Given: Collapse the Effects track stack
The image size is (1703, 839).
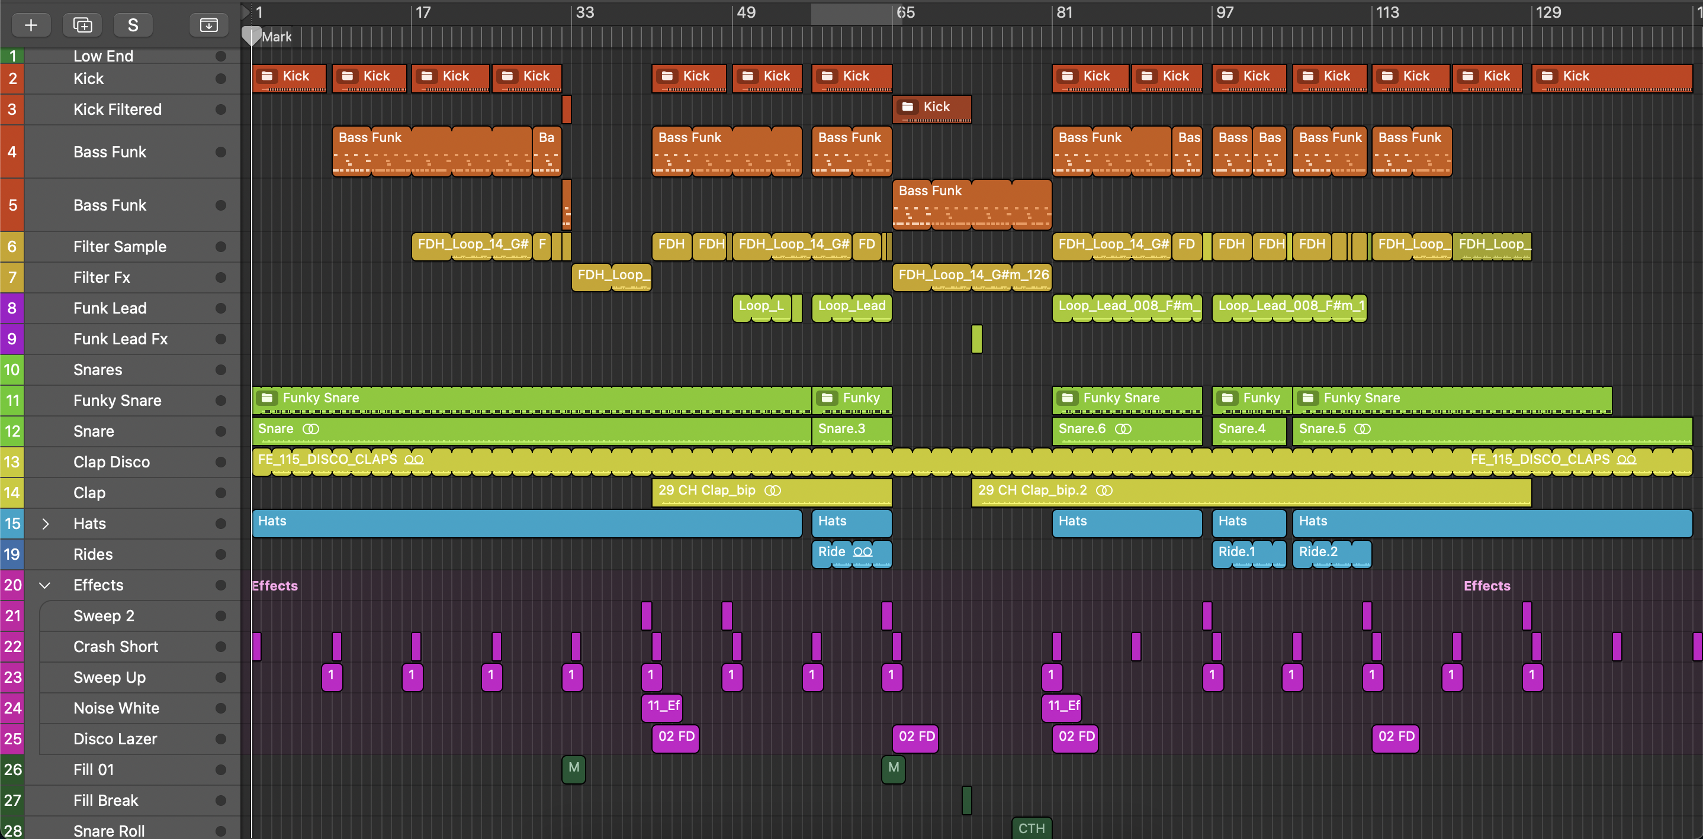Looking at the screenshot, I should click(45, 585).
